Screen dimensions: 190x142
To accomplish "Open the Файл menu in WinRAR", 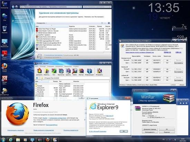I will pos(37,67).
